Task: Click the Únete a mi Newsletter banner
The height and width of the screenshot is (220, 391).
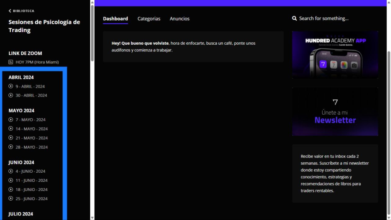Action: (335, 112)
